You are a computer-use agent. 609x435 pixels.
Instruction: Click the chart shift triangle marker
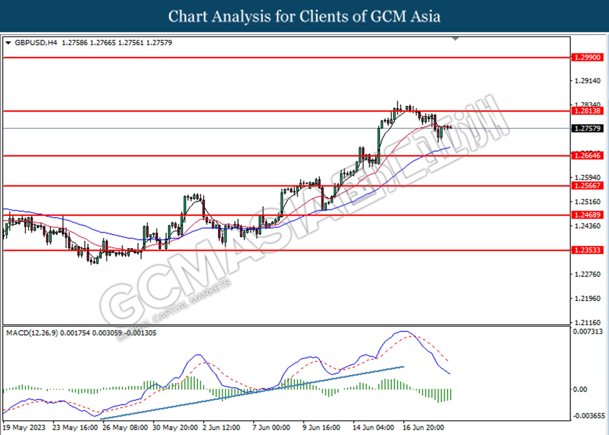(x=456, y=39)
